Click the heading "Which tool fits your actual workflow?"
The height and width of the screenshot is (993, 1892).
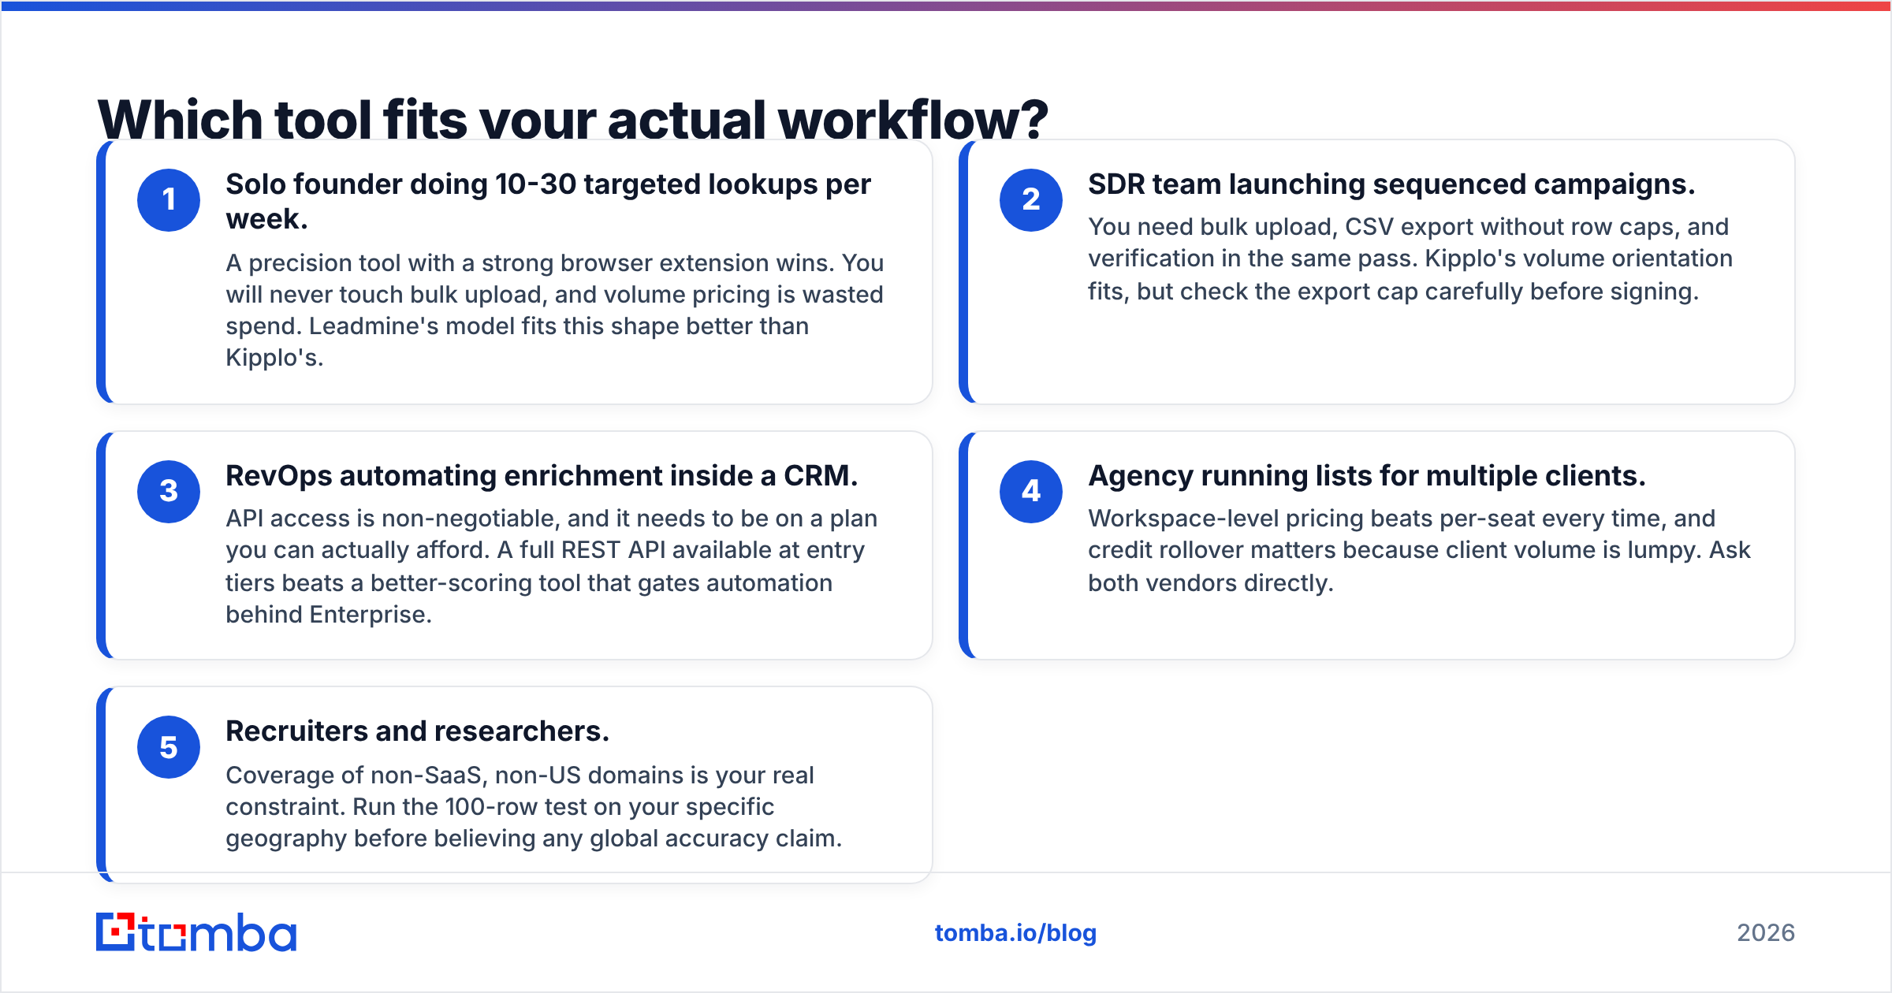[573, 119]
